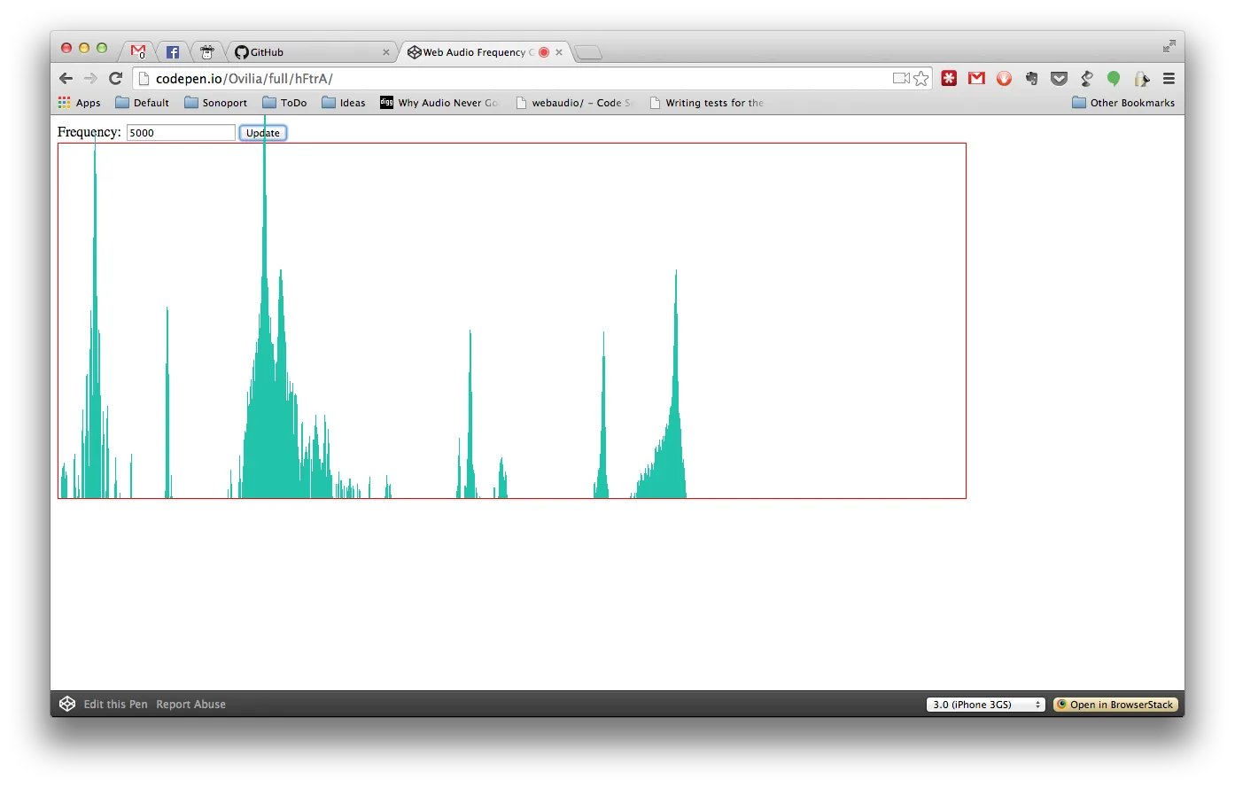Open the ToDo bookmarks folder

[284, 103]
